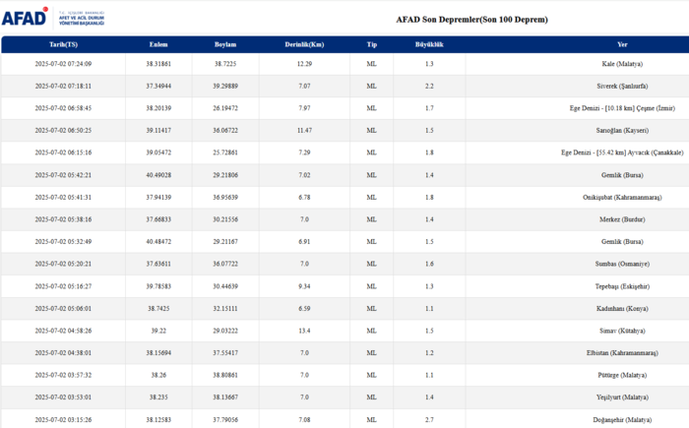
Task: Click location Onikişubat (Kahramanmaraş)
Action: click(x=622, y=198)
